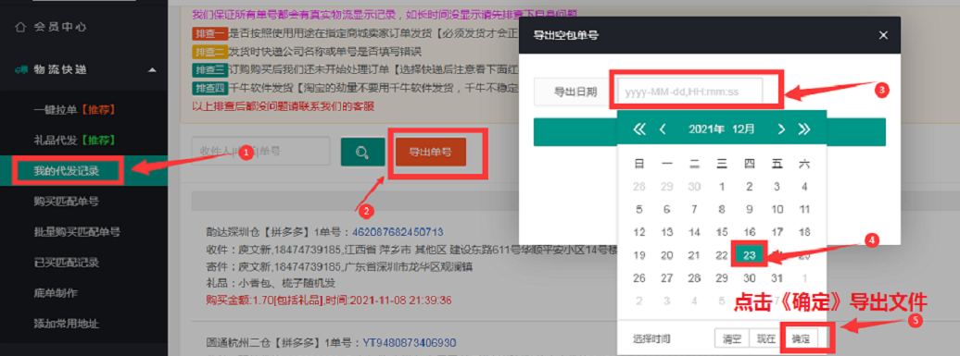Select December 23 in the calendar
The image size is (960, 356).
point(750,255)
